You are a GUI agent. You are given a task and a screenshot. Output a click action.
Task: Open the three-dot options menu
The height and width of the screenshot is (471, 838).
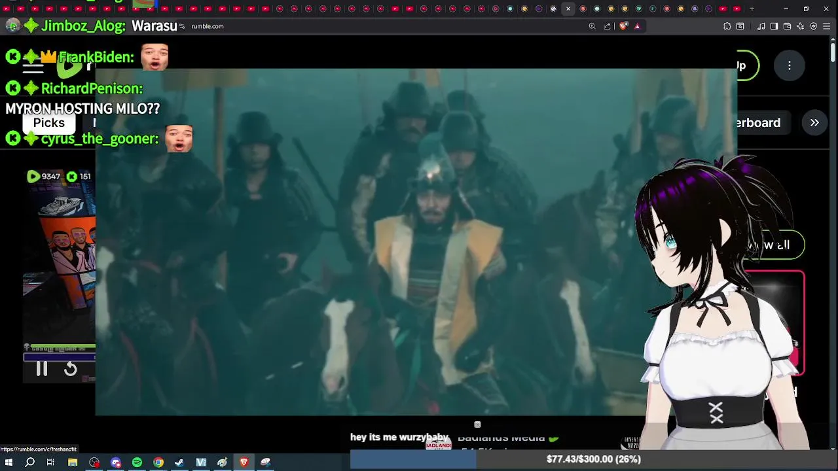(x=790, y=65)
